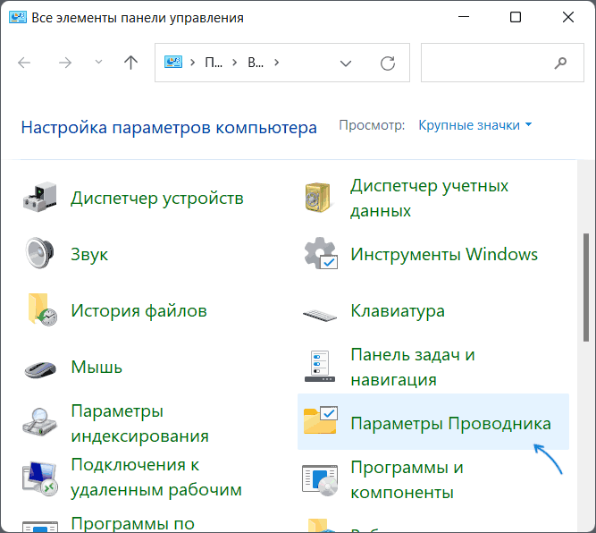Screen dimensions: 596x533
Task: Click the vertical scrollbar thumb
Action: (586, 288)
